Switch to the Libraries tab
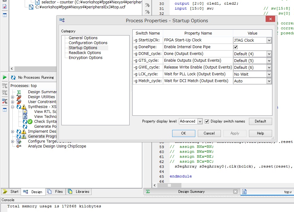Viewport: 294px width, 212px height. click(x=79, y=192)
